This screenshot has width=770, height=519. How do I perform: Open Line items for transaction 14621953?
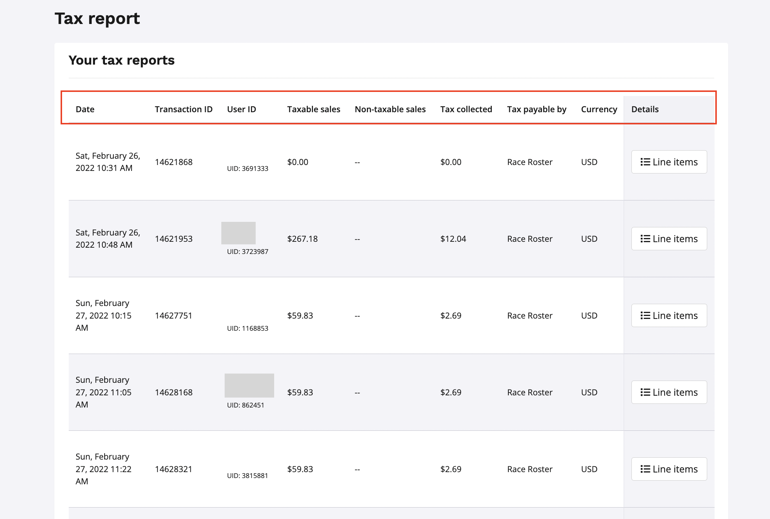[x=669, y=239]
